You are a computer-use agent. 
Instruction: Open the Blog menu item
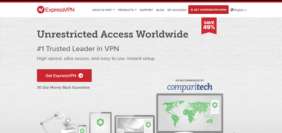point(160,10)
